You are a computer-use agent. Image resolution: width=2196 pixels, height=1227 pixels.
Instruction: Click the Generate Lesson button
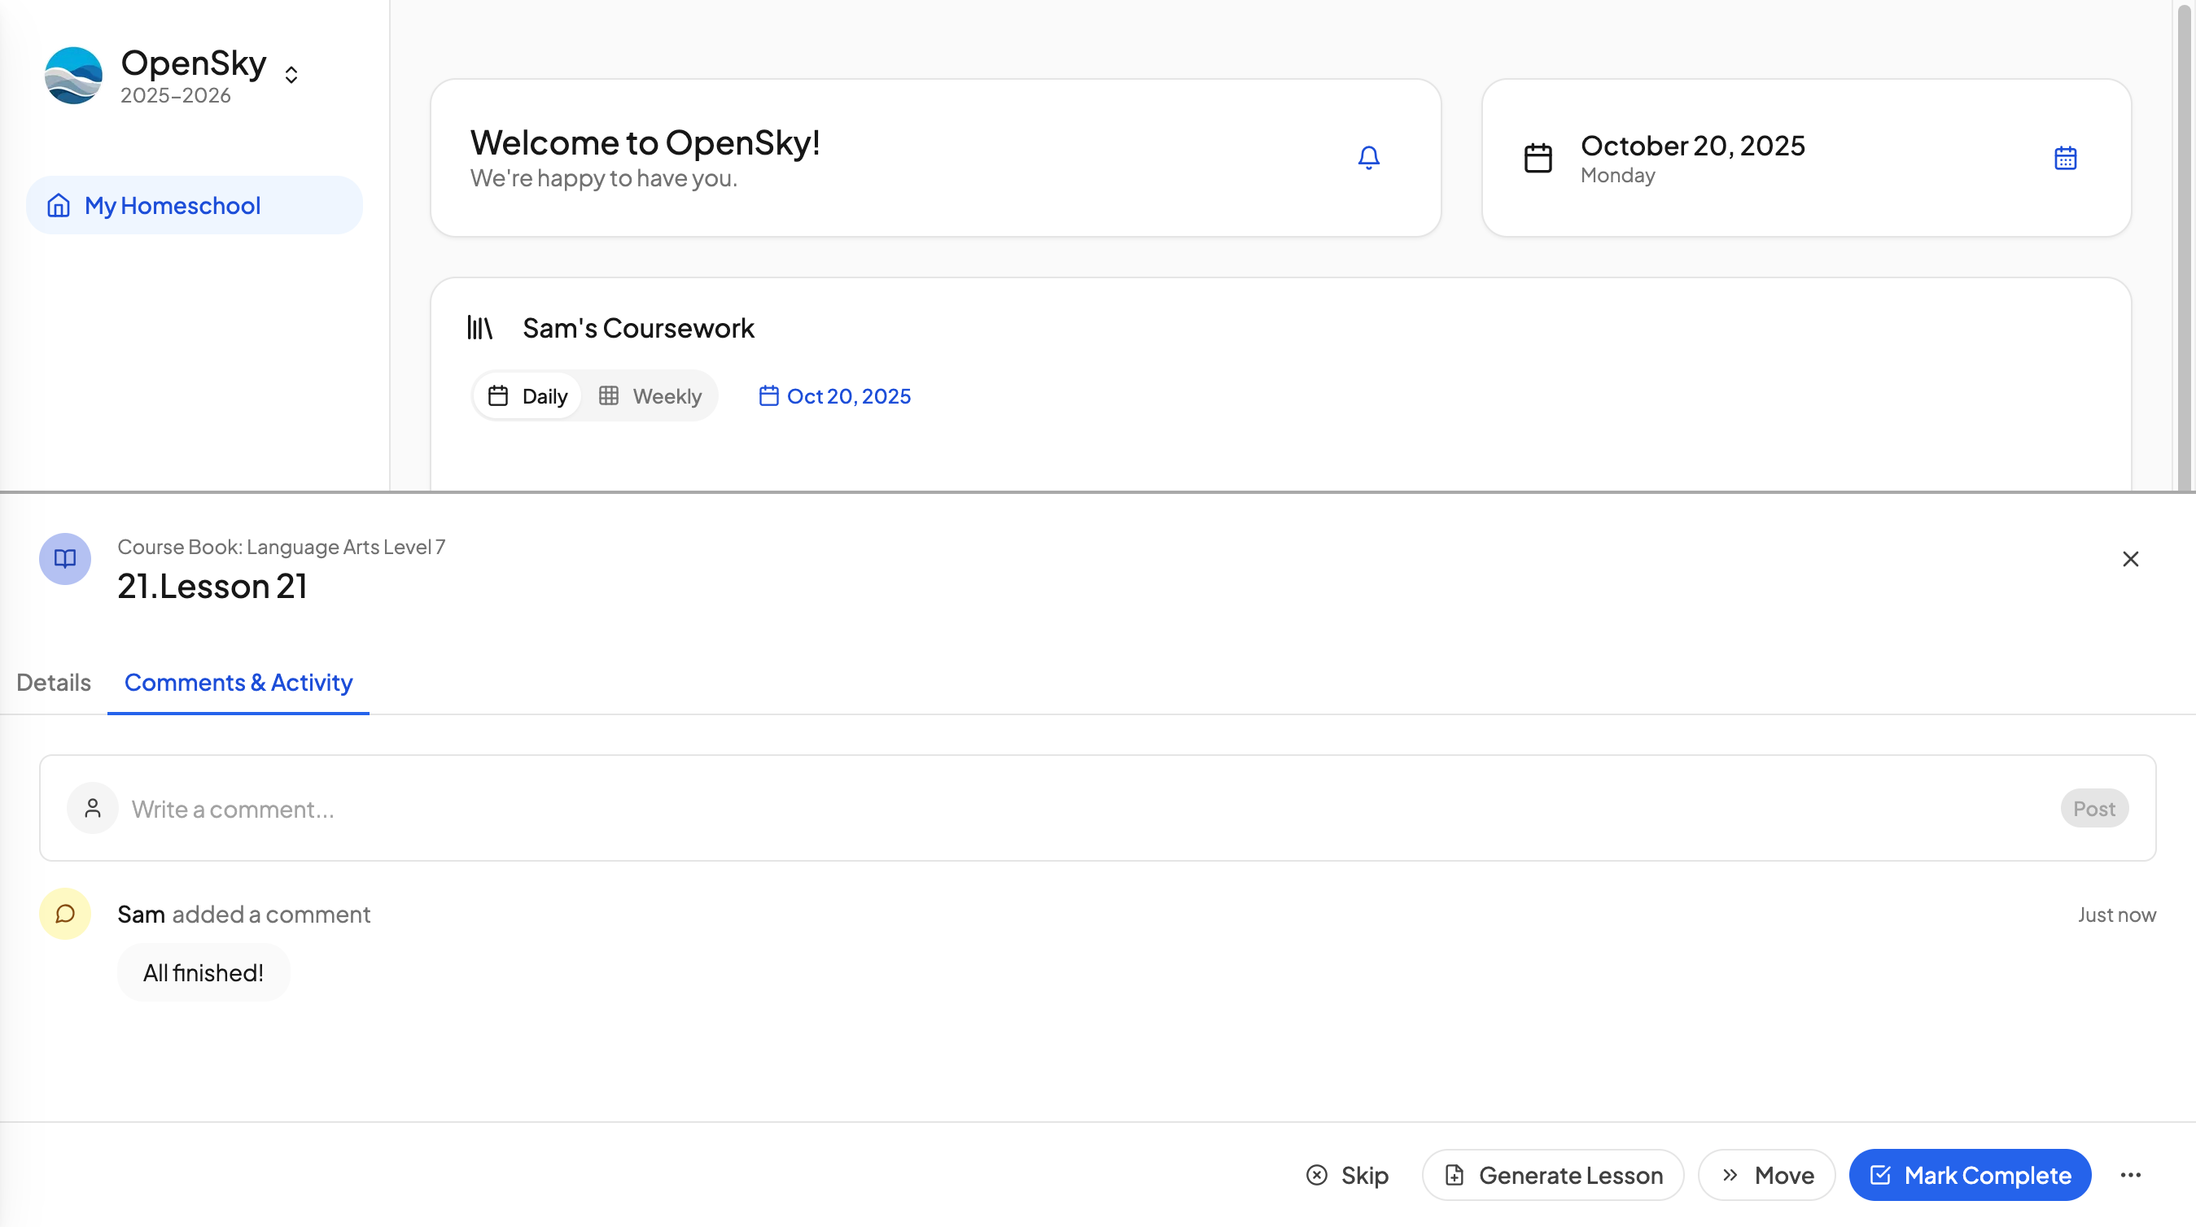click(1552, 1175)
